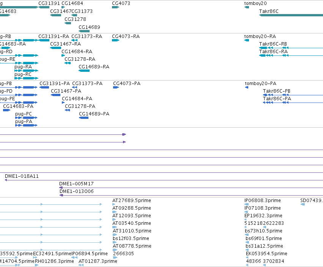Select the bs73h10.5prime EST label

pos(263,231)
